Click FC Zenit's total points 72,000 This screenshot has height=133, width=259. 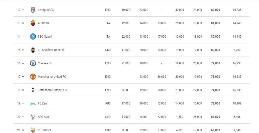tap(216, 103)
